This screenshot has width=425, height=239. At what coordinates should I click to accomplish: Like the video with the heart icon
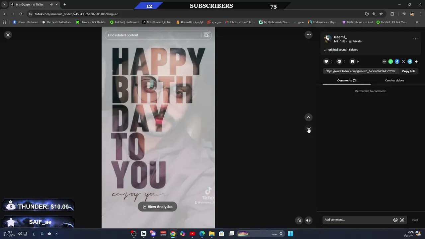coord(326,61)
